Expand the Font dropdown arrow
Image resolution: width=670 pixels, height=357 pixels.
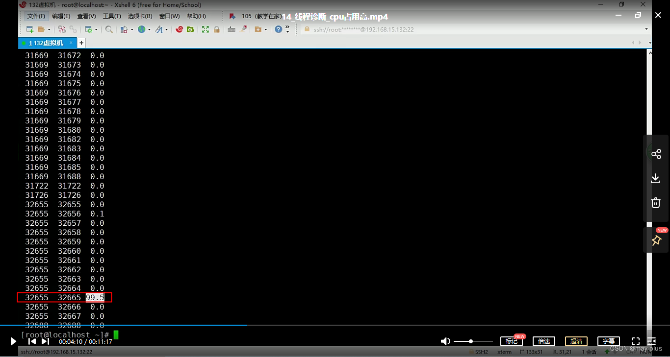pos(167,29)
